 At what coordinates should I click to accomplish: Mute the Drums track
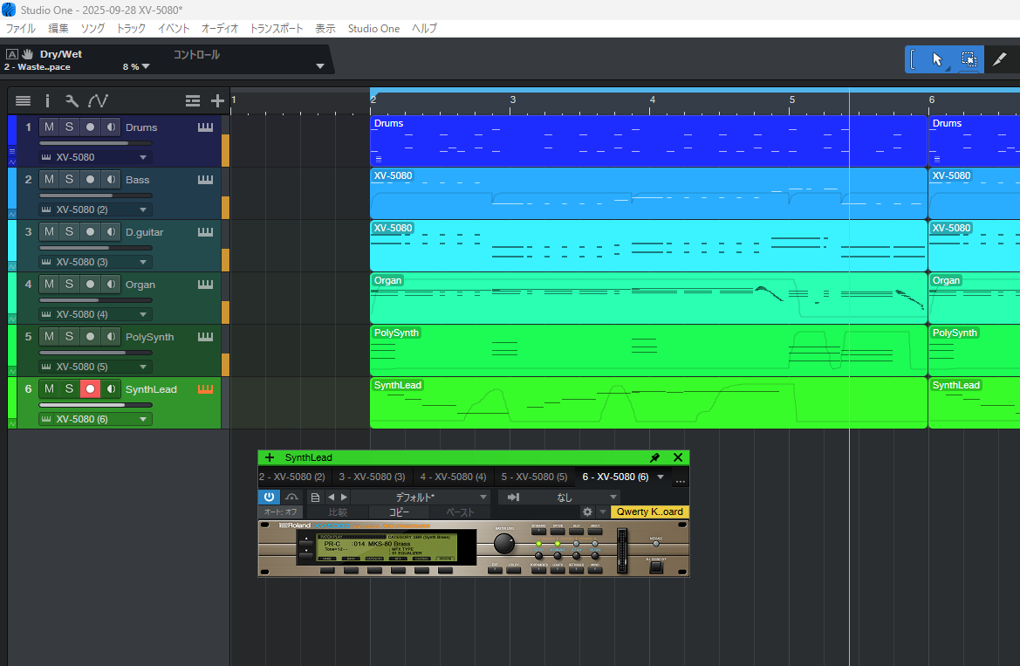49,127
